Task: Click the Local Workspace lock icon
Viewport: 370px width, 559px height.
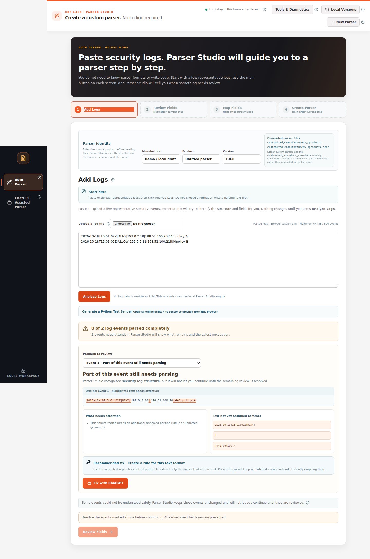Action: click(23, 371)
